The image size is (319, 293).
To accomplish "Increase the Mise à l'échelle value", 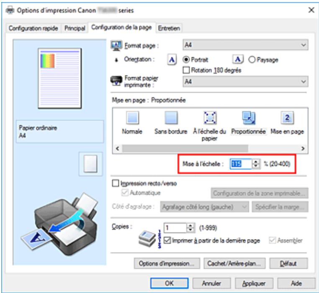I will point(256,161).
